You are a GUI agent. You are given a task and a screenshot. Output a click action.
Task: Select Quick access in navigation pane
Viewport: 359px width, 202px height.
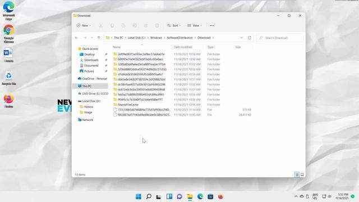click(x=90, y=49)
